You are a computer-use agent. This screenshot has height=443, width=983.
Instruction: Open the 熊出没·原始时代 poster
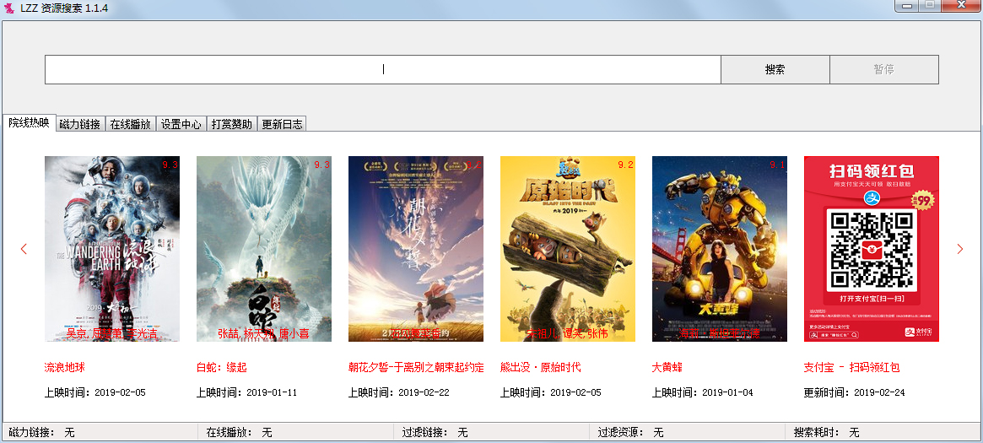pos(568,249)
